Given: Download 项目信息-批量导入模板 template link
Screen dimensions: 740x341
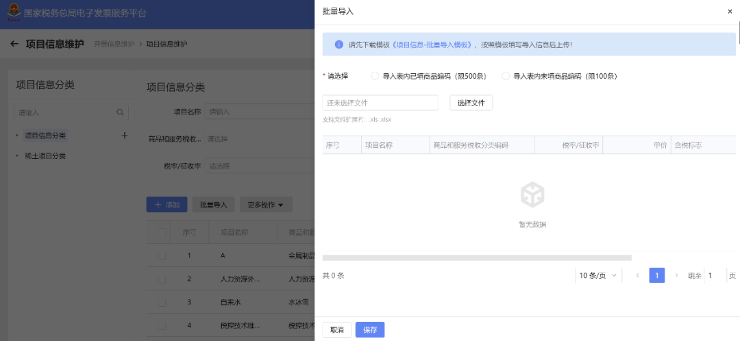Looking at the screenshot, I should point(432,45).
